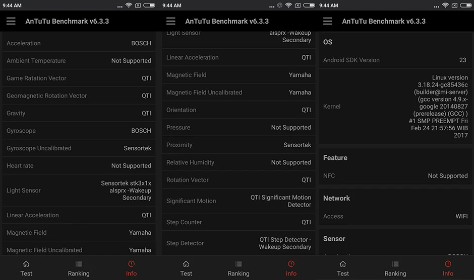Viewport: 474px width, 280px height.
Task: Tap Test home icon in left screen
Action: (26, 264)
